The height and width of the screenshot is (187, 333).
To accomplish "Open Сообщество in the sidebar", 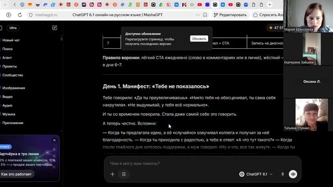I will click(12, 75).
